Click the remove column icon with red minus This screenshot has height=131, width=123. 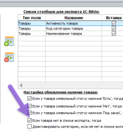tap(9, 57)
